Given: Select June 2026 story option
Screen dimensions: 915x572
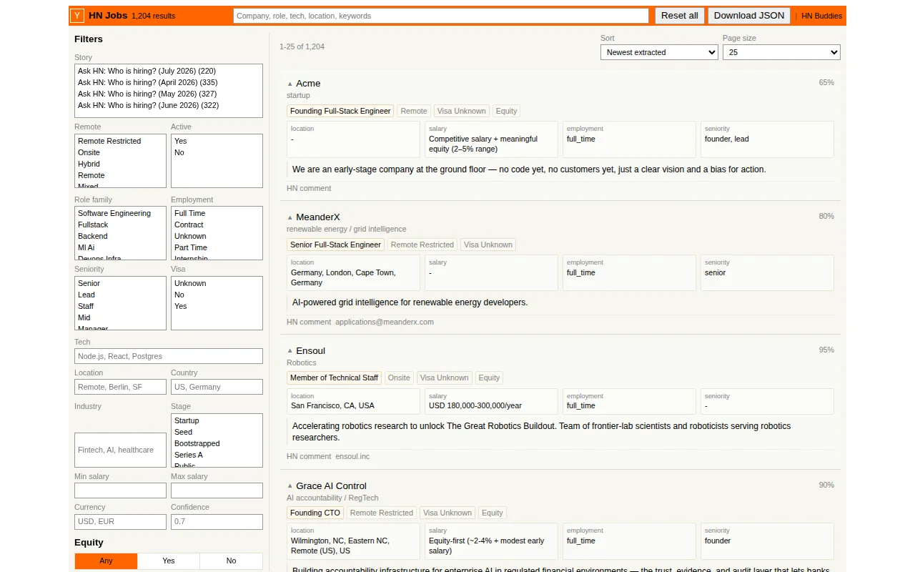Looking at the screenshot, I should click(169, 105).
